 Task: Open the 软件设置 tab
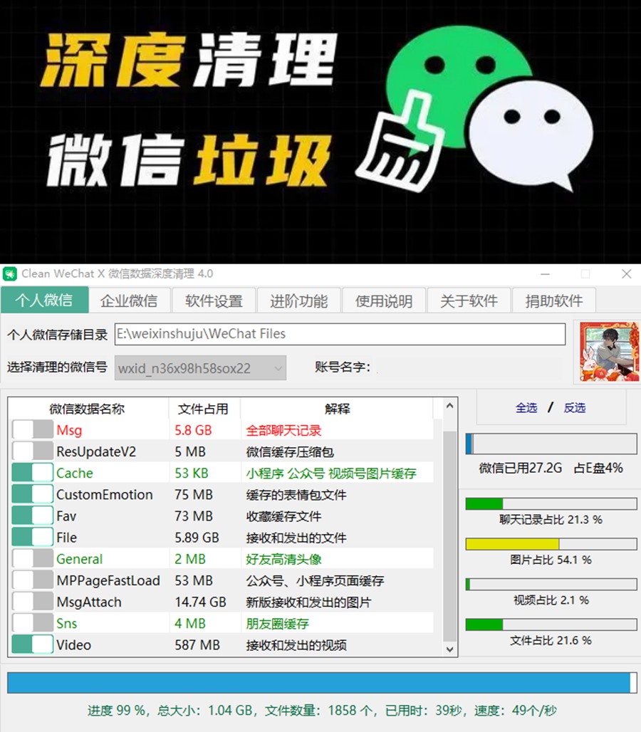[x=214, y=300]
